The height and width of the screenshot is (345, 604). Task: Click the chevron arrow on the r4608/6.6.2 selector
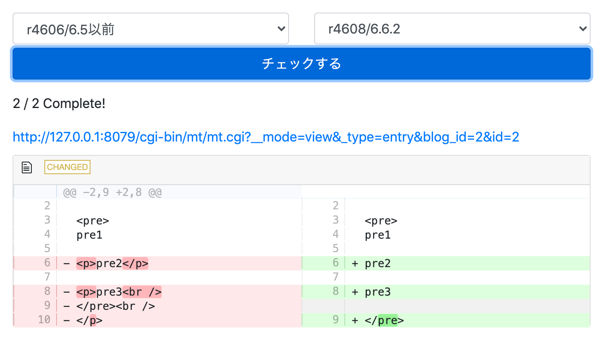(582, 28)
